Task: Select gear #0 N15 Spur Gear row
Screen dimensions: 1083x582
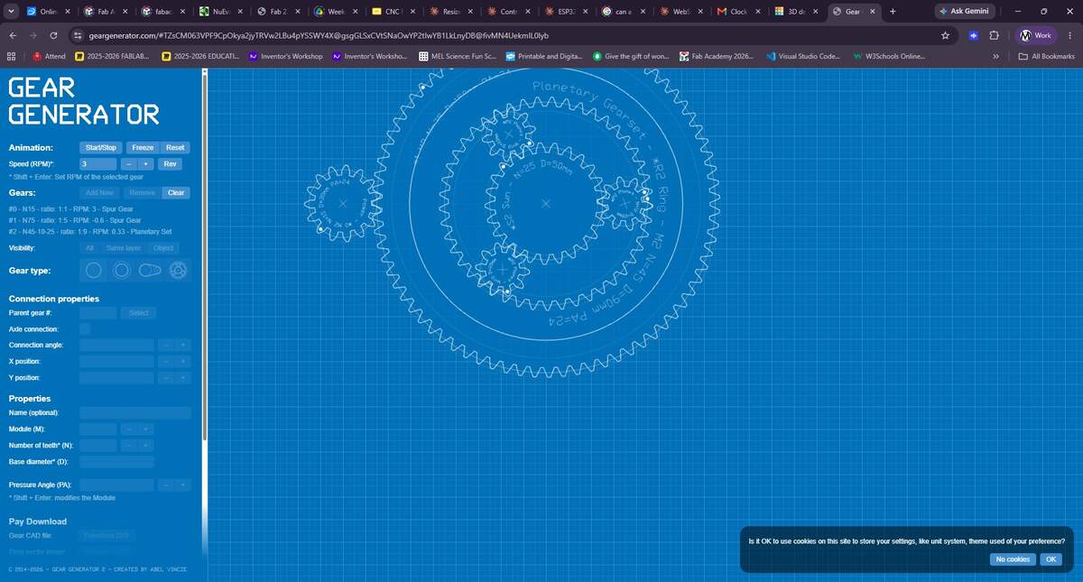Action: (70, 209)
